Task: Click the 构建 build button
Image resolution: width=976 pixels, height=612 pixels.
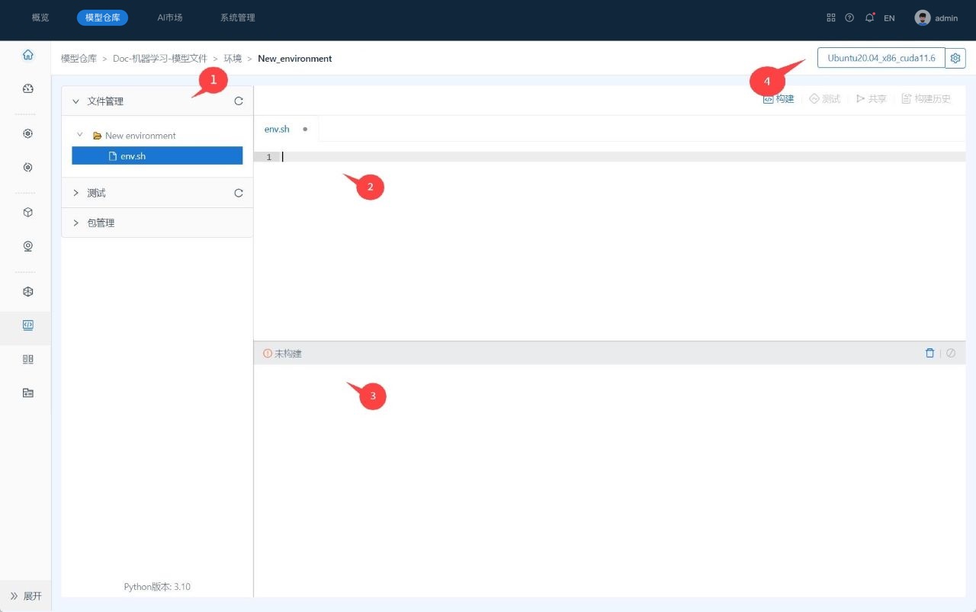Action: (x=779, y=99)
